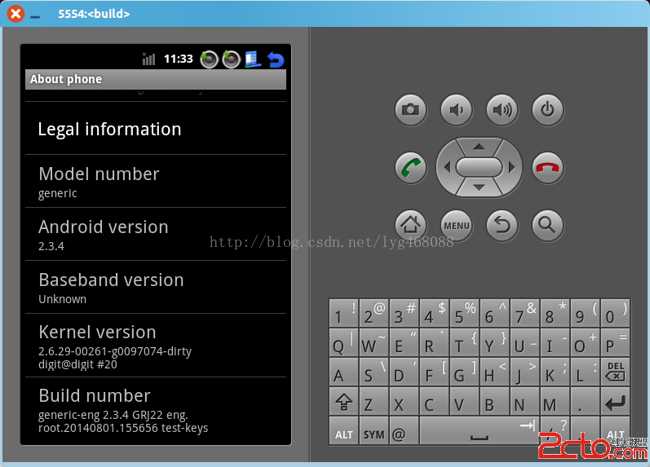This screenshot has width=650, height=467.
Task: Click the 5 key on keyboard
Action: [464, 313]
